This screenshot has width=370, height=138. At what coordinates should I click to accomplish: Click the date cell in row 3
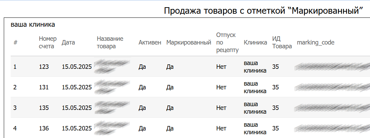point(76,108)
